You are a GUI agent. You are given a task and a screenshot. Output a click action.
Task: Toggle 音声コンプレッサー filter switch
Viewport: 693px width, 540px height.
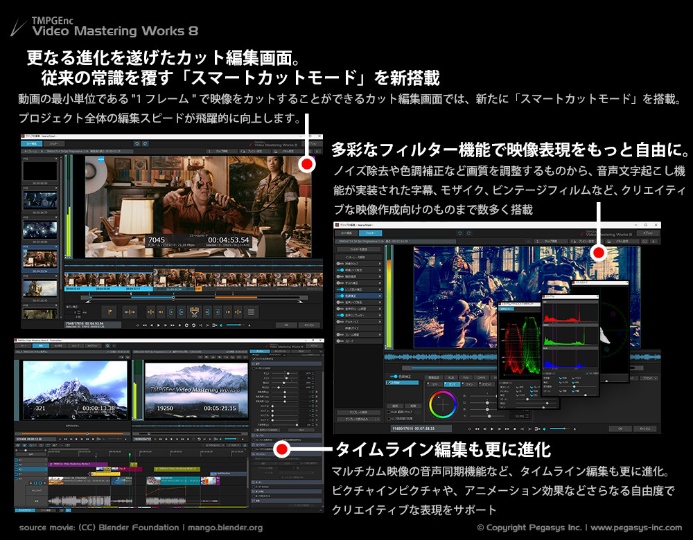click(341, 315)
